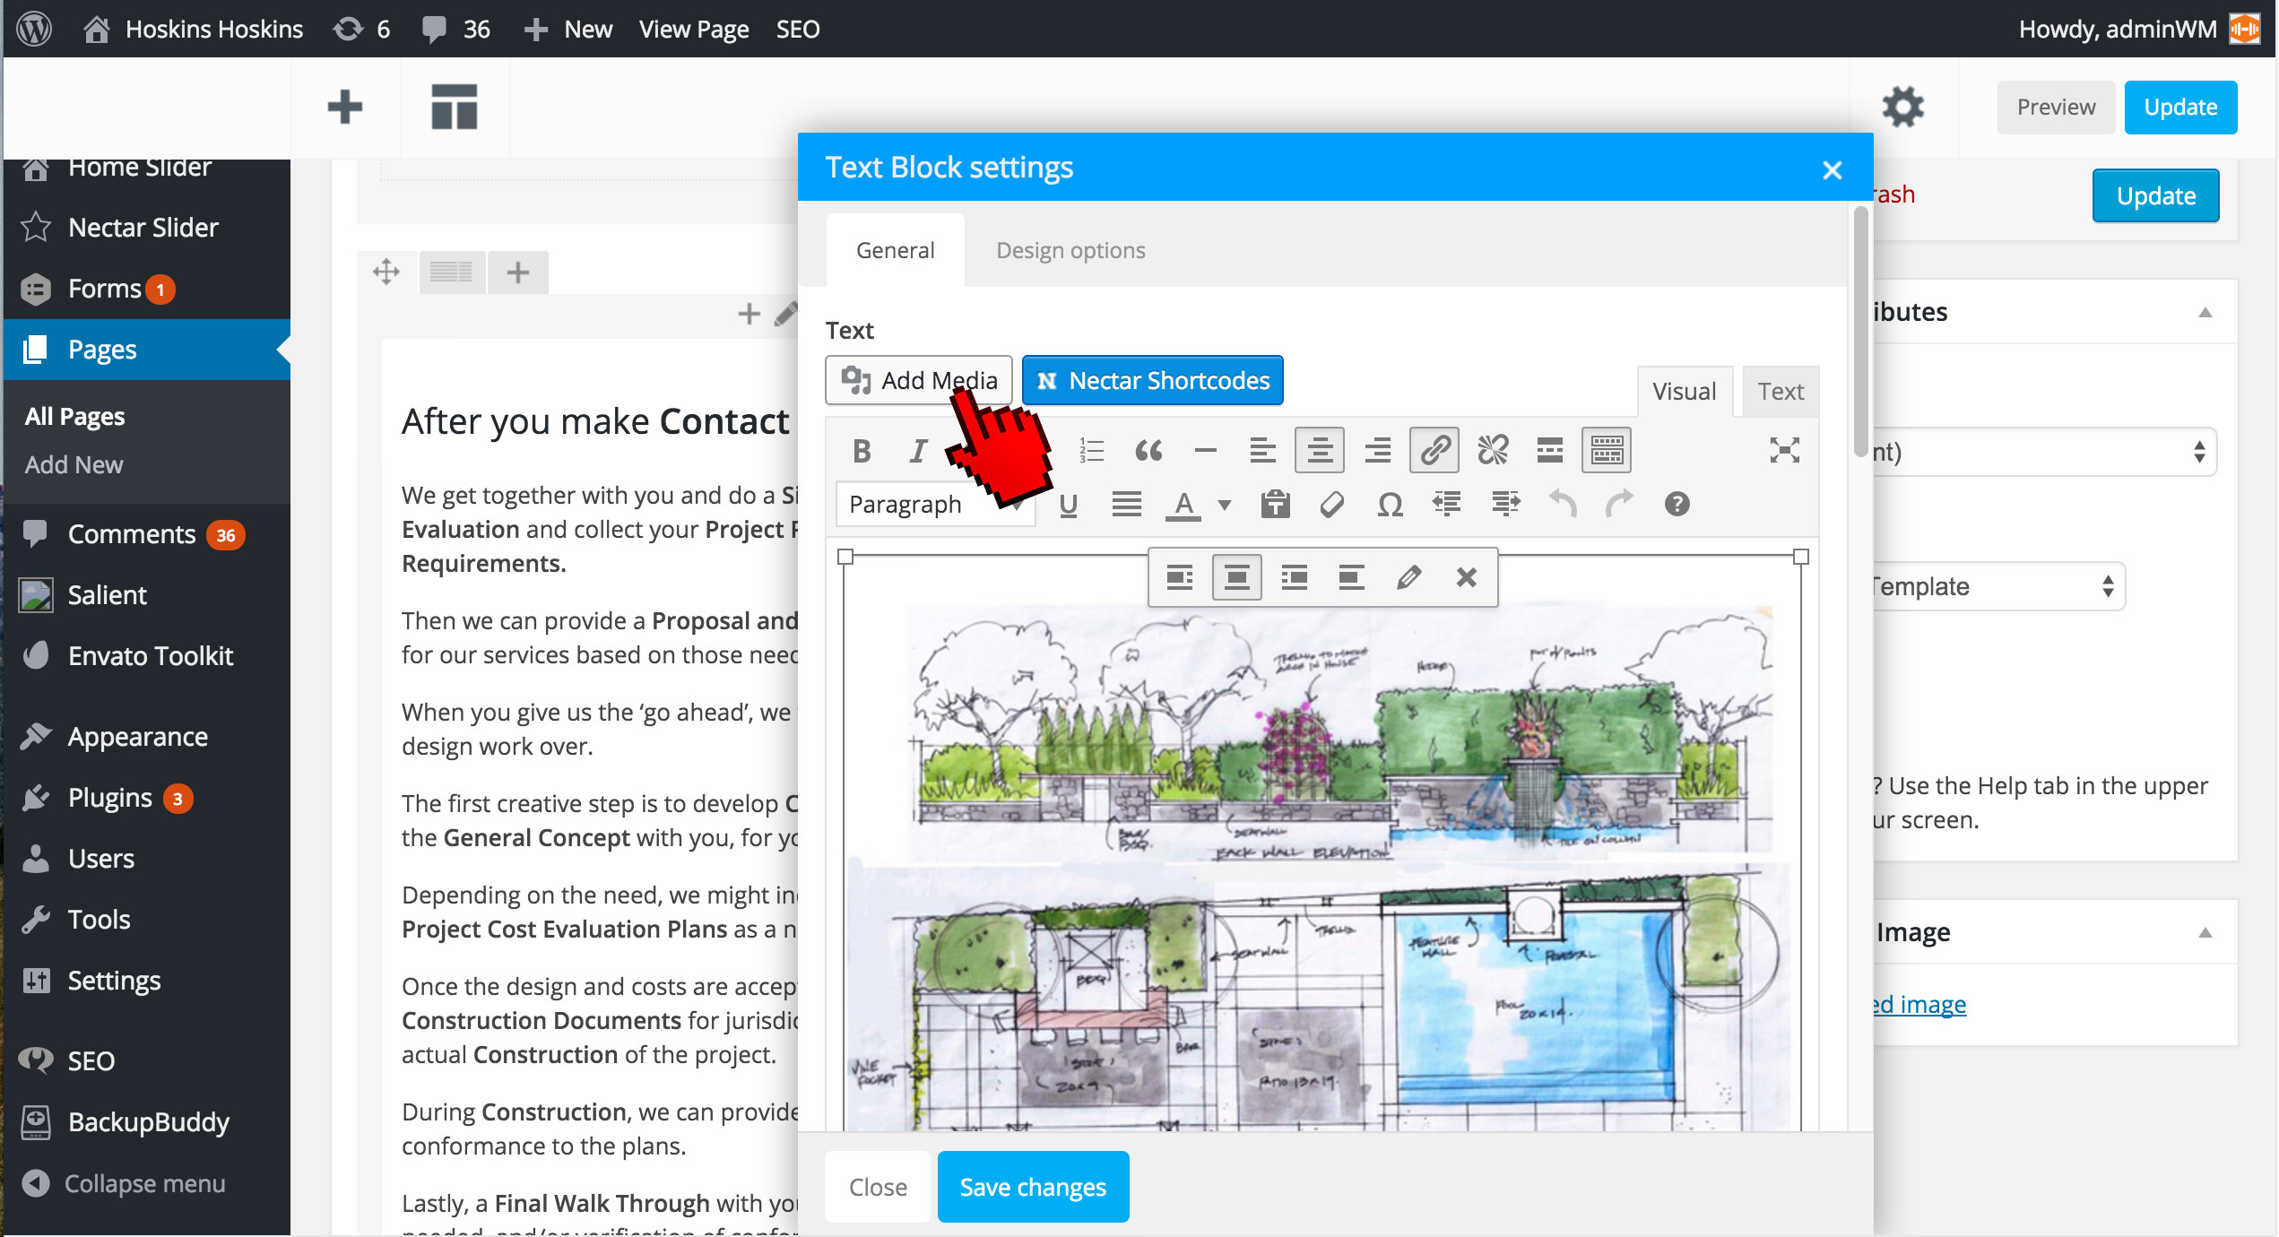
Task: Click the dialog vertical scrollbar
Action: pos(1859,332)
